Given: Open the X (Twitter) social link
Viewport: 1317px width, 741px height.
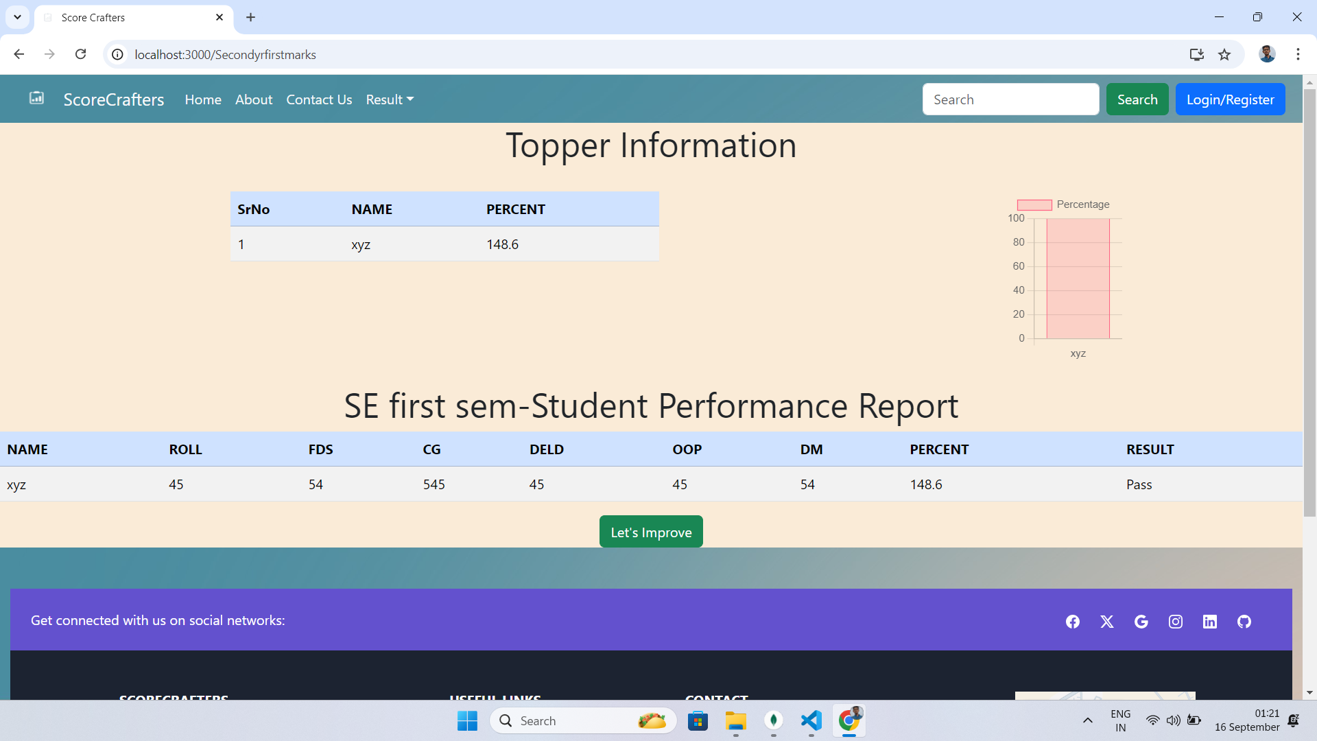Looking at the screenshot, I should click(1107, 622).
